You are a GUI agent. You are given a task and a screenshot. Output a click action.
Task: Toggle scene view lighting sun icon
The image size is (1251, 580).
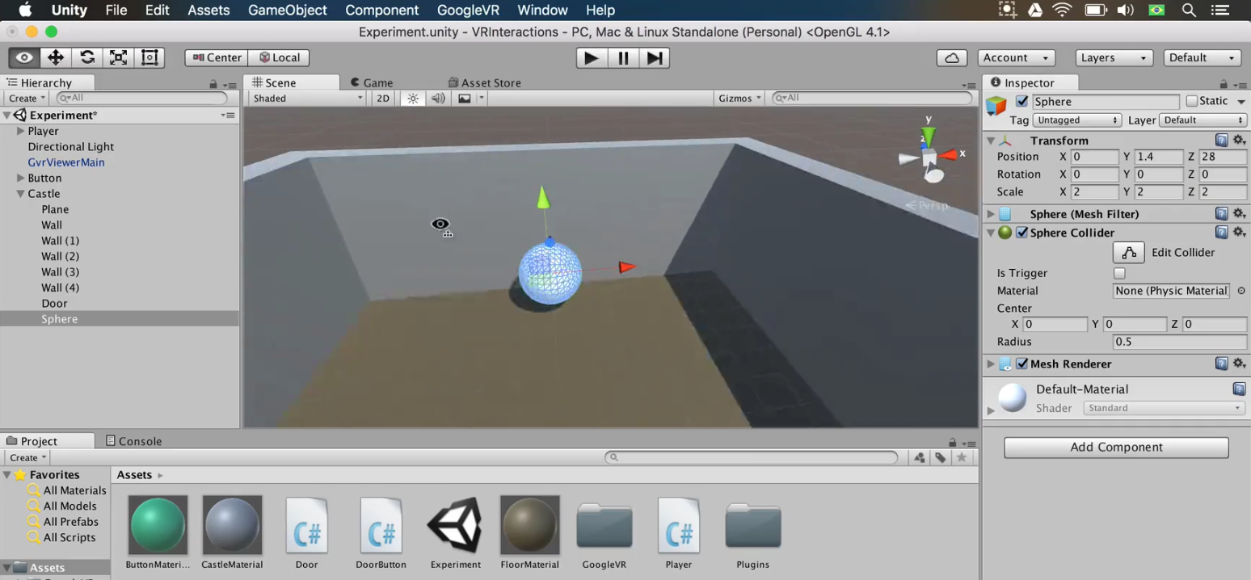412,98
